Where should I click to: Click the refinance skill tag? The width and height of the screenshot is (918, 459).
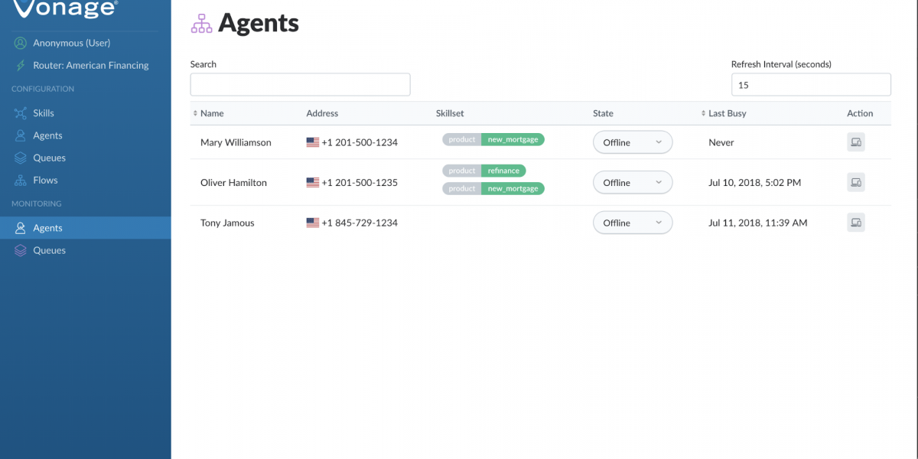click(x=503, y=171)
